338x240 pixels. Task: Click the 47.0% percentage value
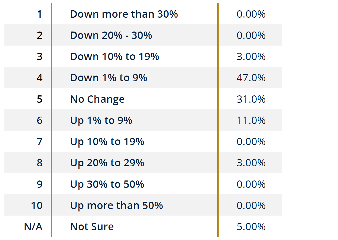tap(251, 78)
